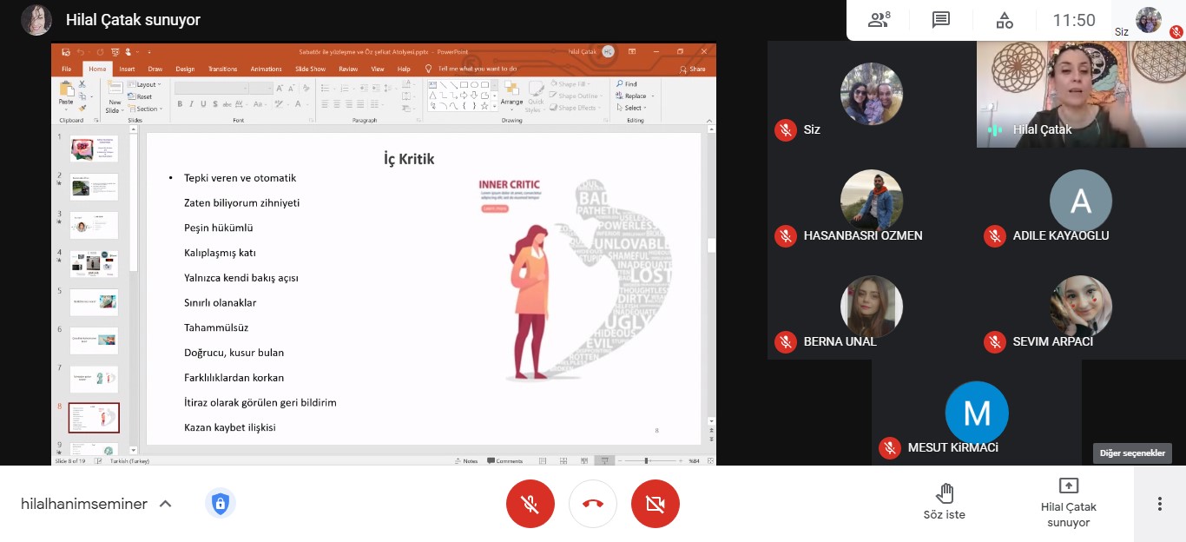Click the blue security shield icon
This screenshot has height=542, width=1186.
[x=221, y=504]
